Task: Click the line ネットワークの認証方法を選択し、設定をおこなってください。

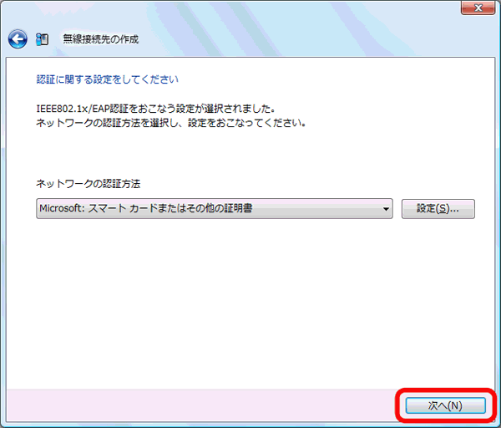Action: pos(171,123)
